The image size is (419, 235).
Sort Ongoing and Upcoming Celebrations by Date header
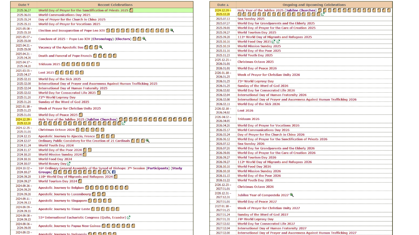point(223,5)
